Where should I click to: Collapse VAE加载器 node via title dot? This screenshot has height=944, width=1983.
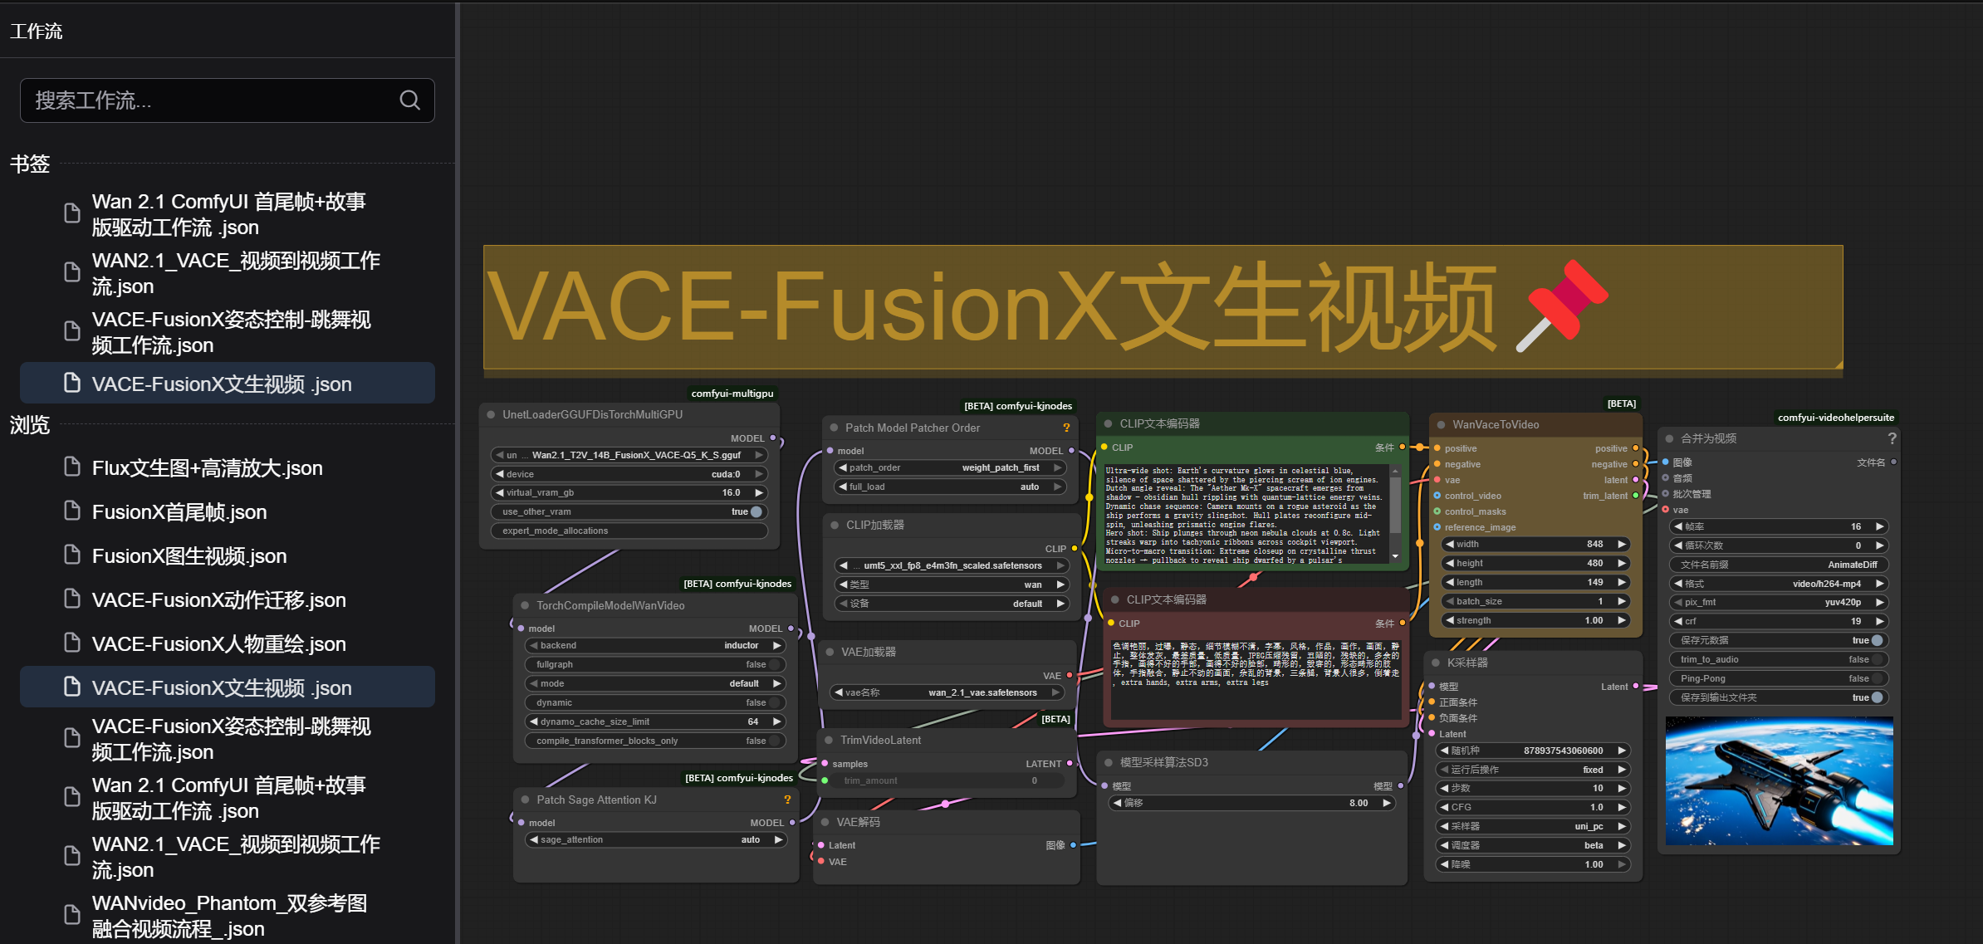click(x=830, y=652)
